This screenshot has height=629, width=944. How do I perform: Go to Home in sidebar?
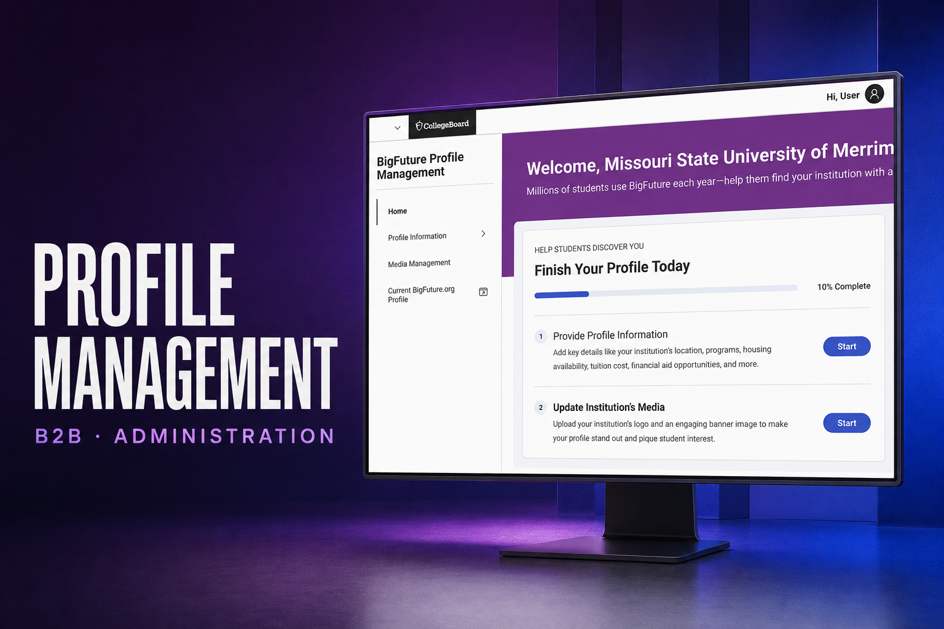pyautogui.click(x=398, y=211)
